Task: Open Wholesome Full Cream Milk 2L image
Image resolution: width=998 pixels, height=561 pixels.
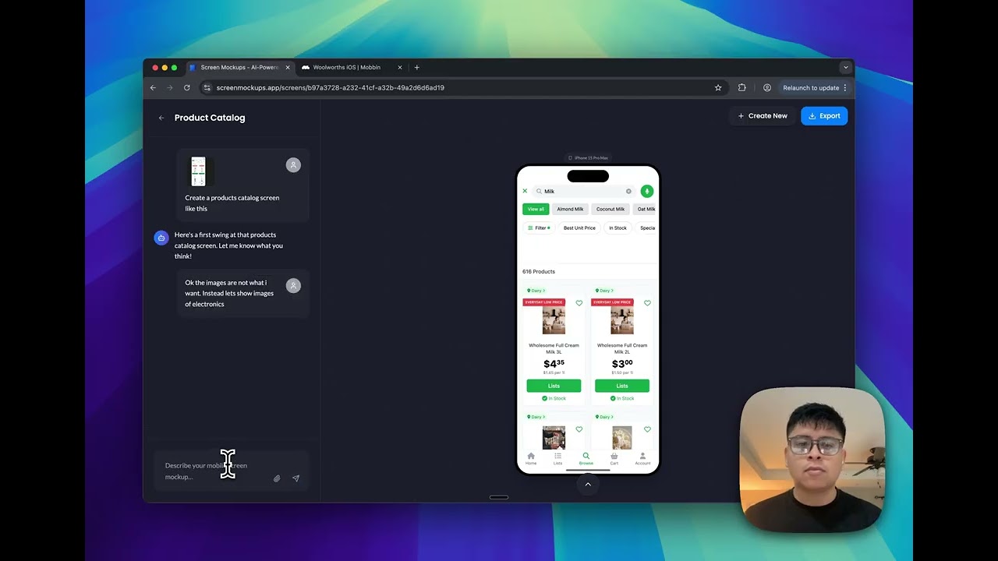Action: [x=622, y=320]
